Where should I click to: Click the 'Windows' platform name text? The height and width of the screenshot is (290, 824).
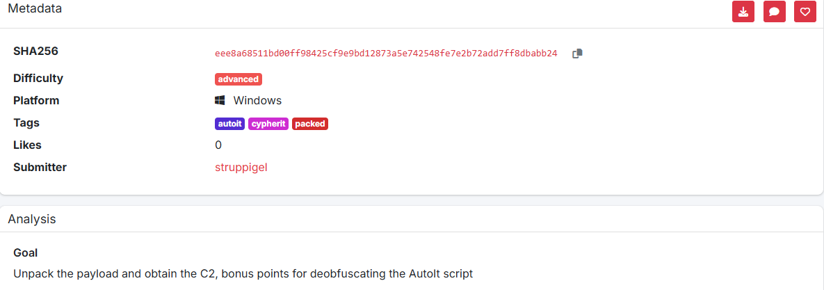coord(257,100)
